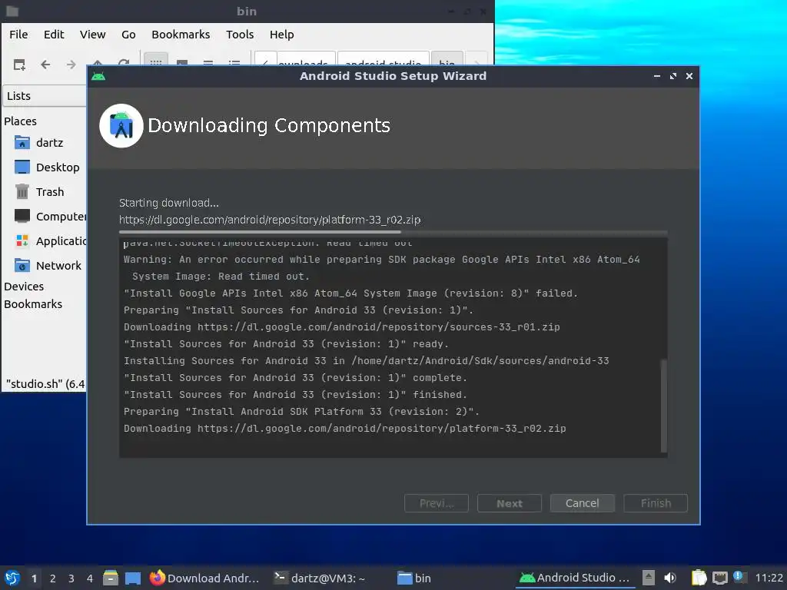Select the Desktop icon in Places

tap(22, 167)
